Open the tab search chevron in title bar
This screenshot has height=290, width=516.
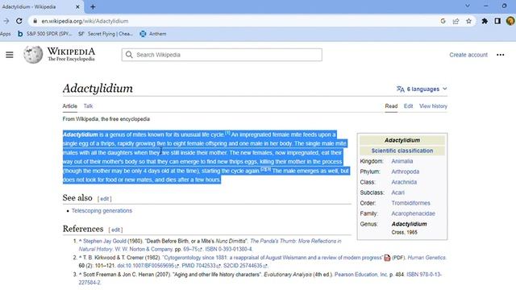[468, 6]
